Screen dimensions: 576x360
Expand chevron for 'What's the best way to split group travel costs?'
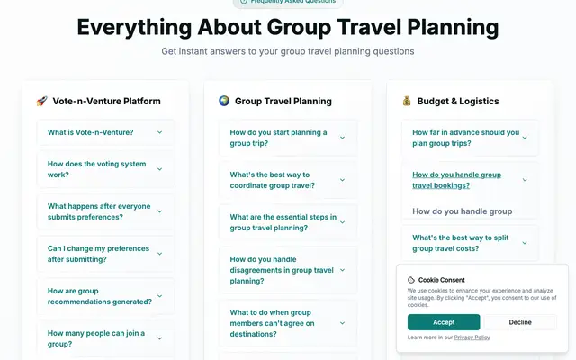pyautogui.click(x=525, y=243)
